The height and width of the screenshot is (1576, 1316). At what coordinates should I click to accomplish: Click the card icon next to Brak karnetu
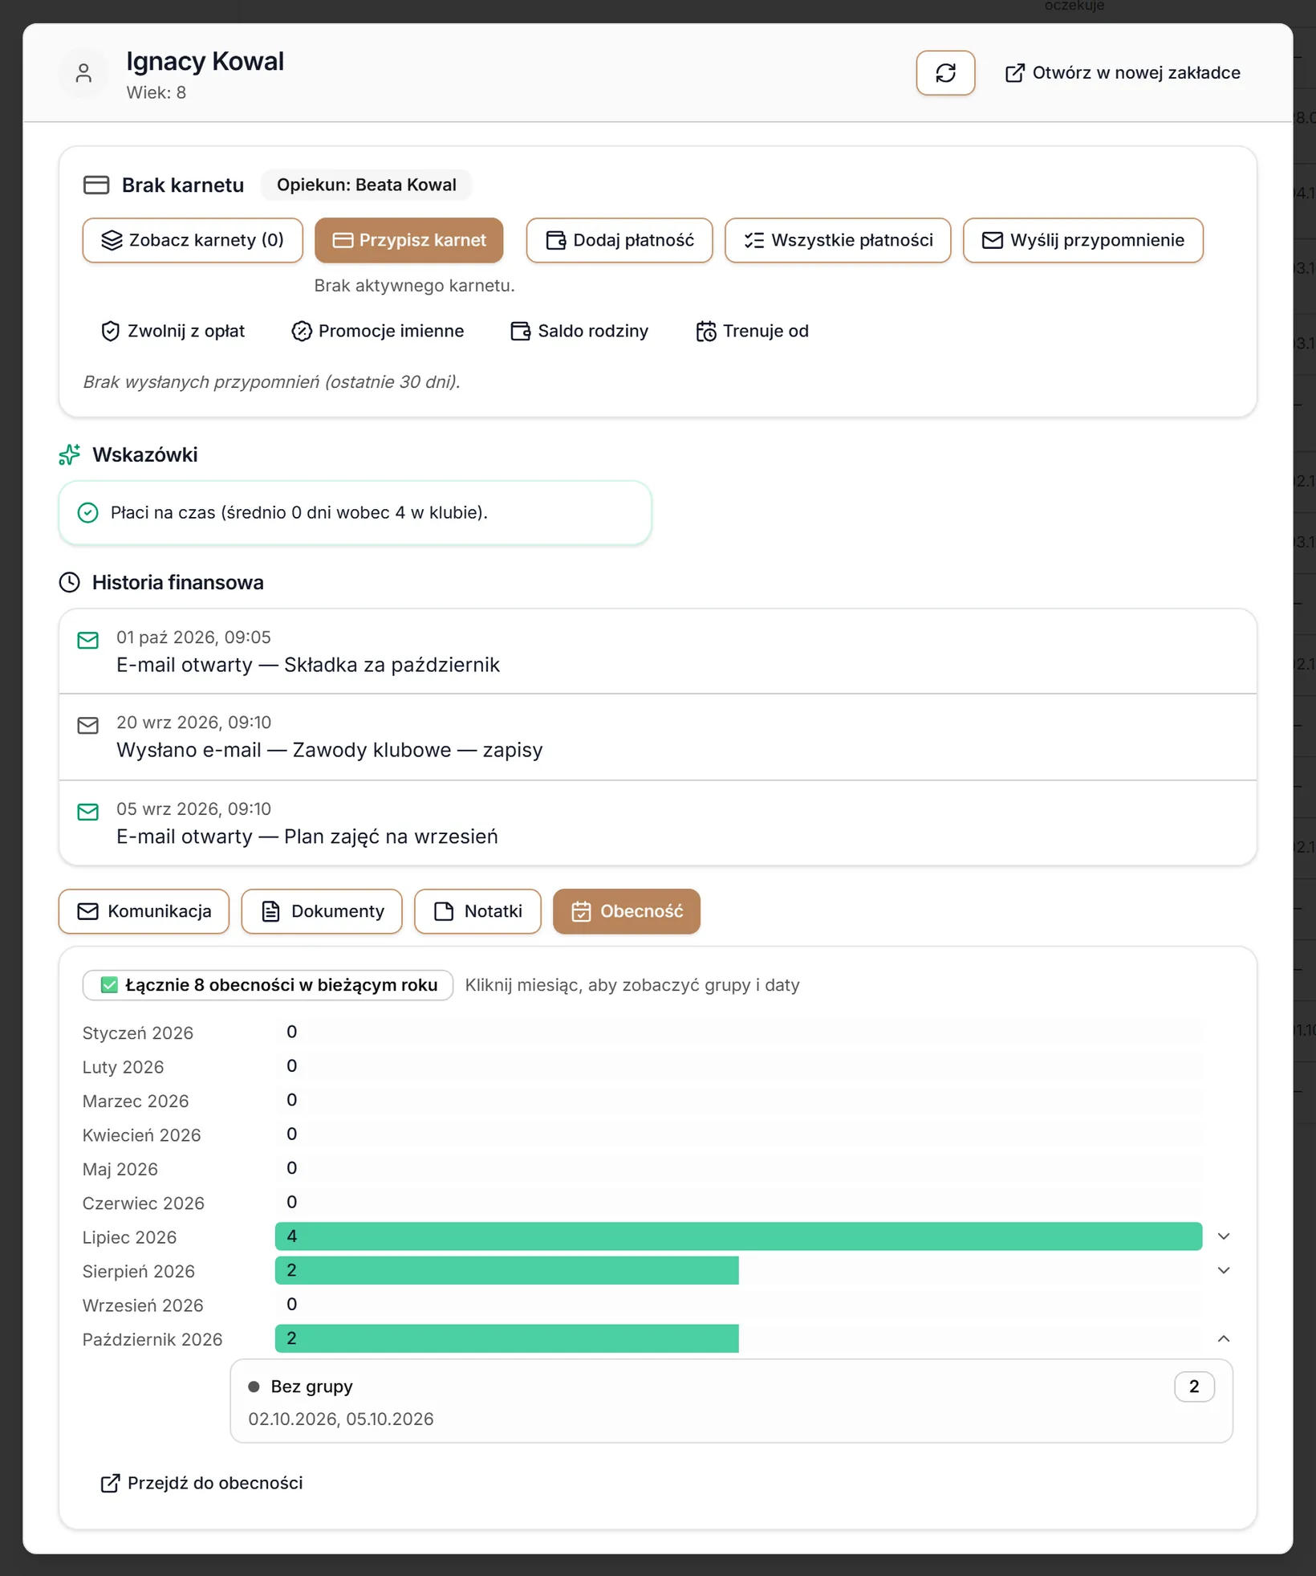(x=96, y=185)
